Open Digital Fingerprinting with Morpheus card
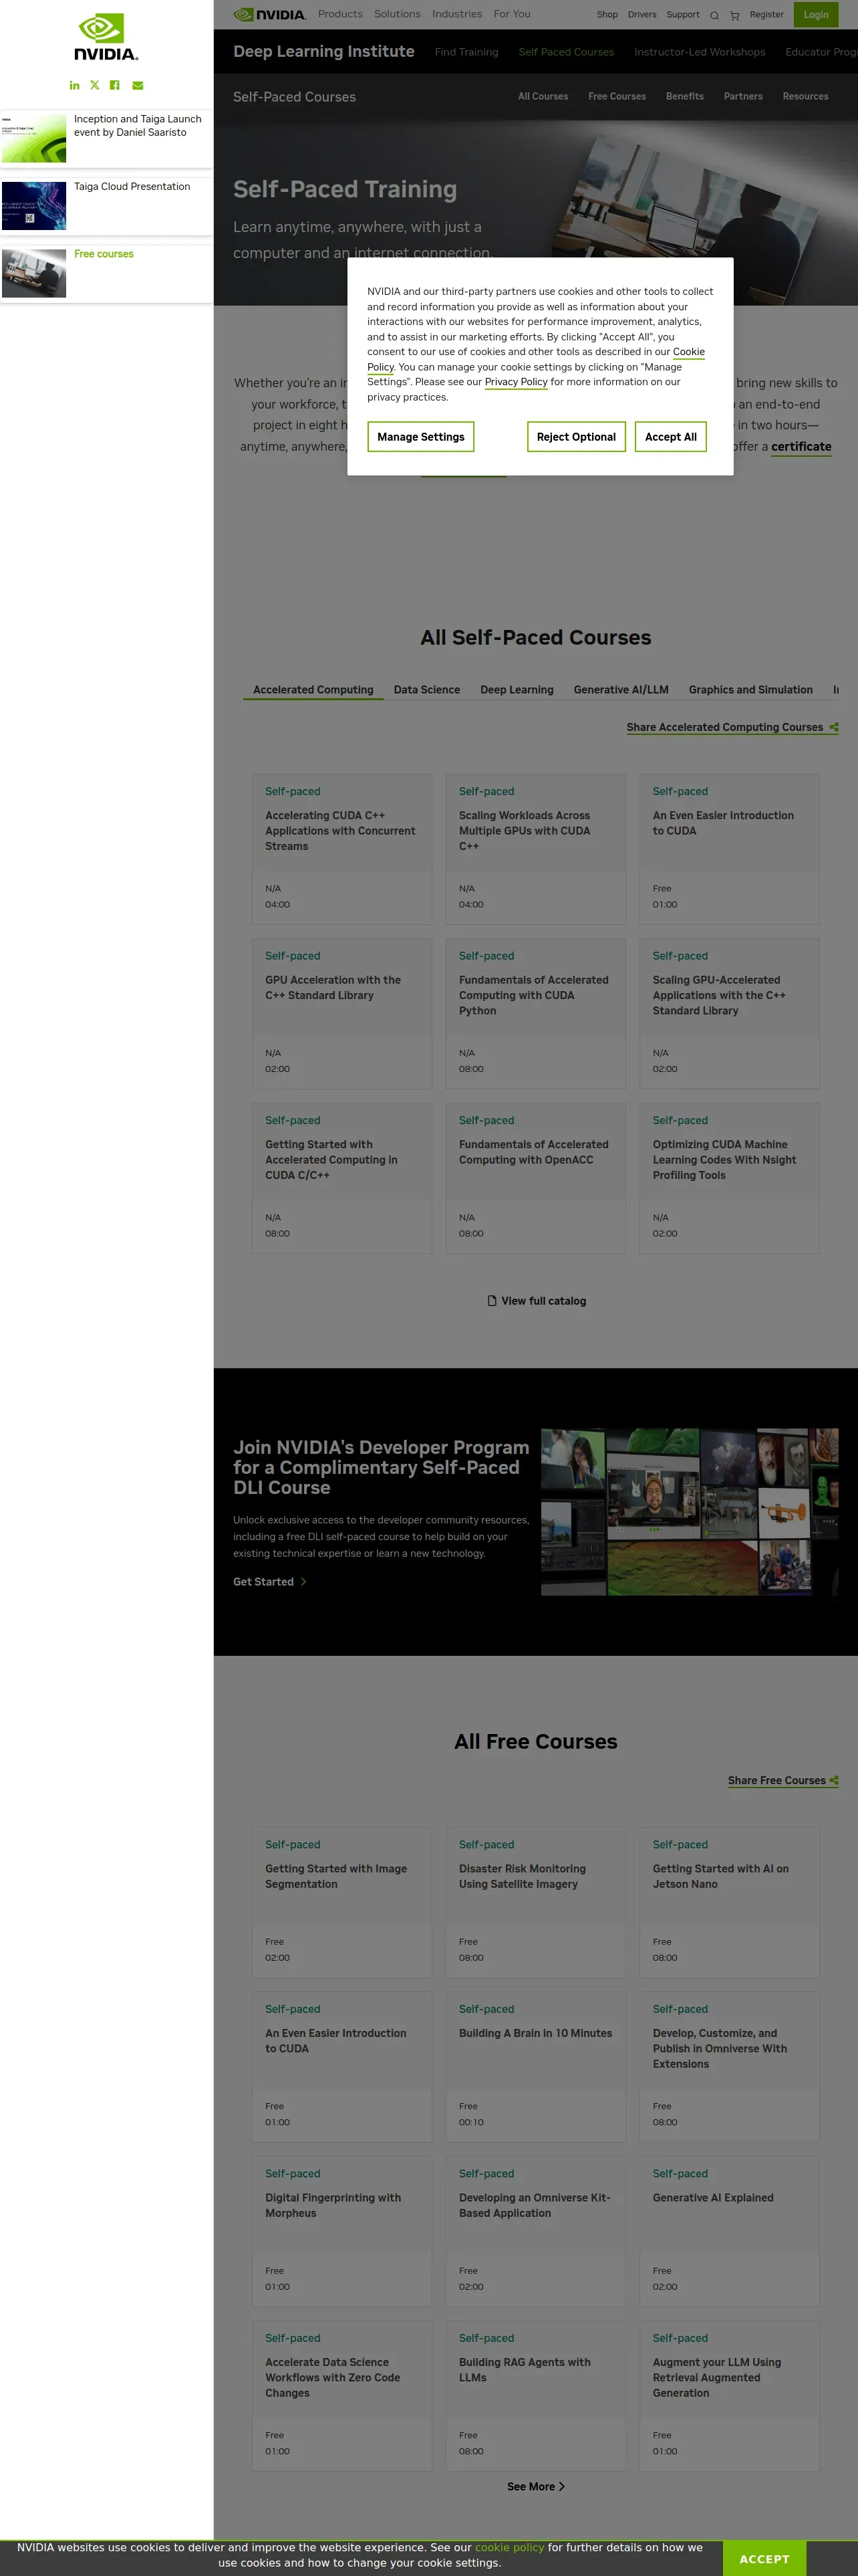This screenshot has width=858, height=2576. click(341, 2231)
